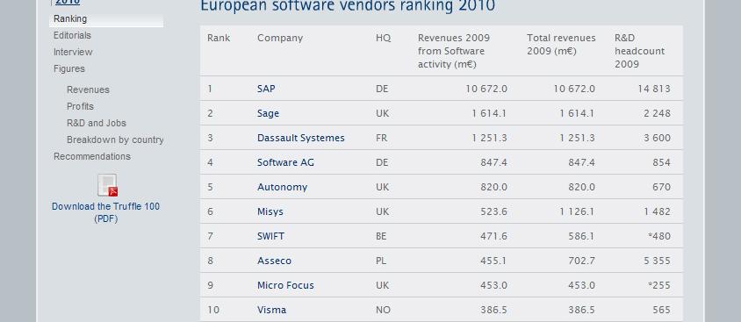The image size is (741, 322).
Task: Open the Autonomy company link
Action: tap(282, 187)
